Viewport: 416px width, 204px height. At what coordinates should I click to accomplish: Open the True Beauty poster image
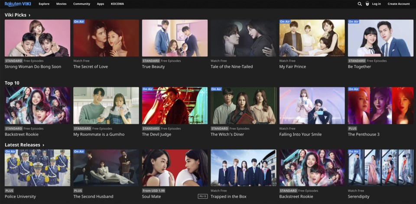[175, 38]
